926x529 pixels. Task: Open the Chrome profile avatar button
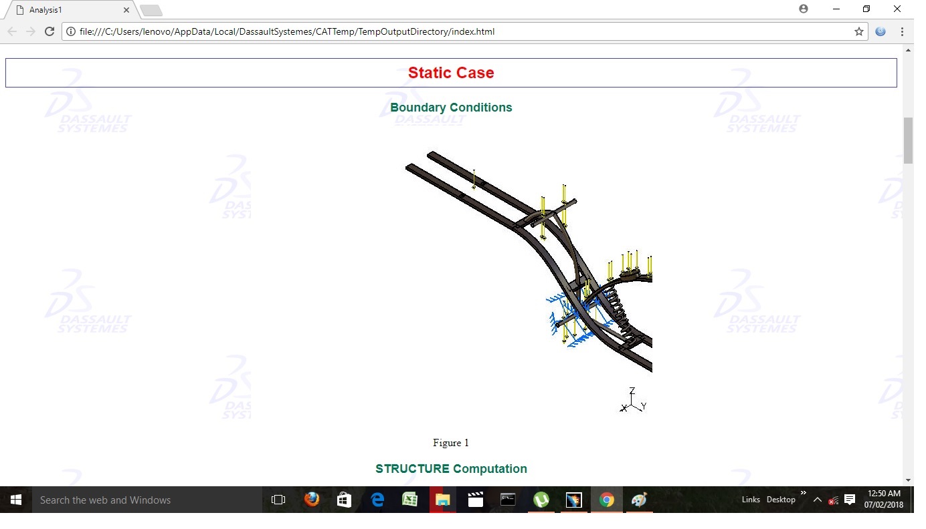[804, 9]
